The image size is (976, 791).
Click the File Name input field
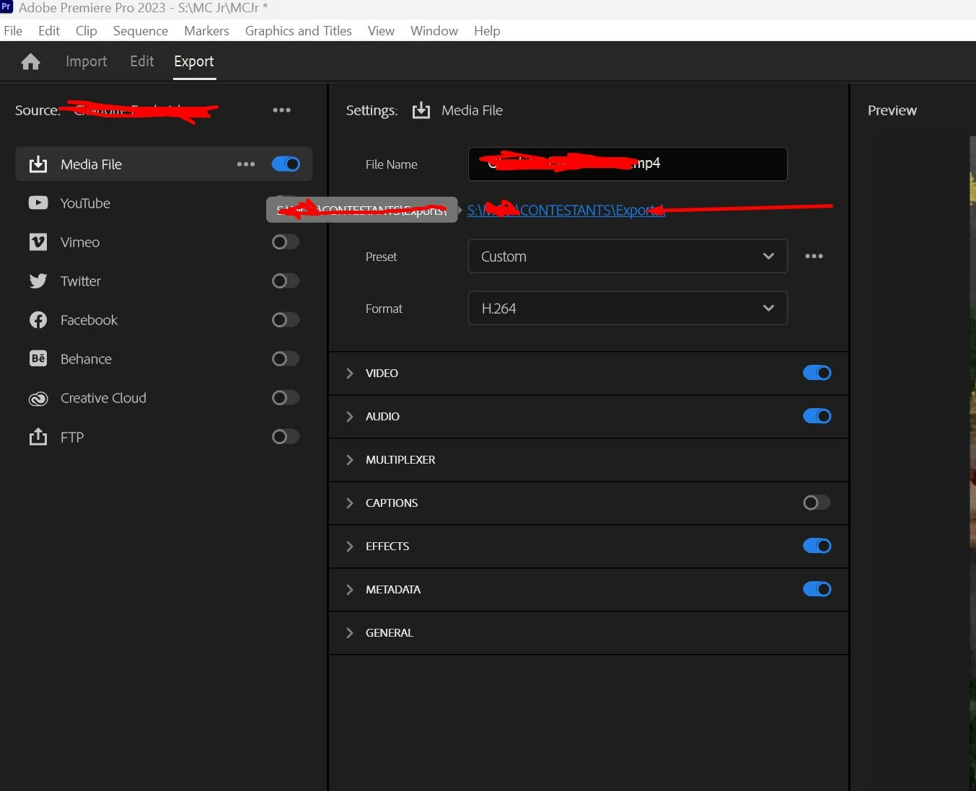628,164
